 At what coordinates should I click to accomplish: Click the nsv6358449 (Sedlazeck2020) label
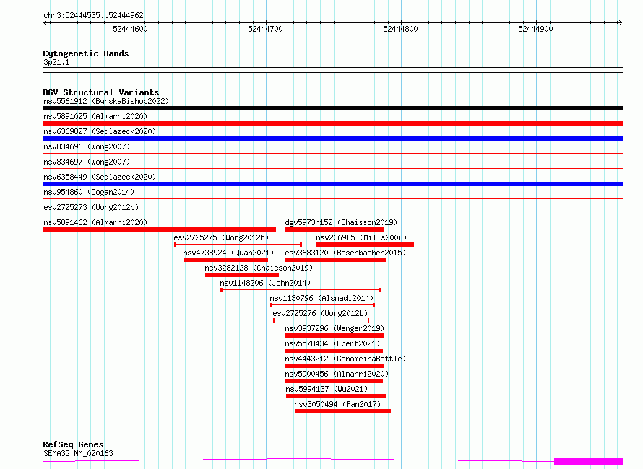coord(100,177)
